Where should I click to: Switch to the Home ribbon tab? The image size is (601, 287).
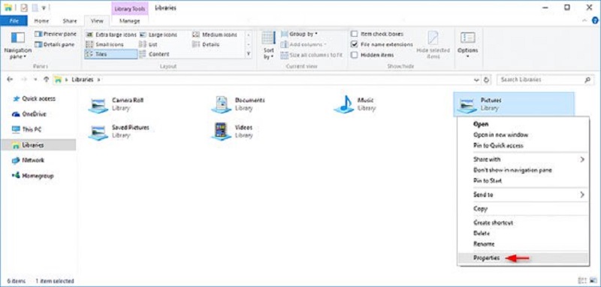tap(41, 21)
